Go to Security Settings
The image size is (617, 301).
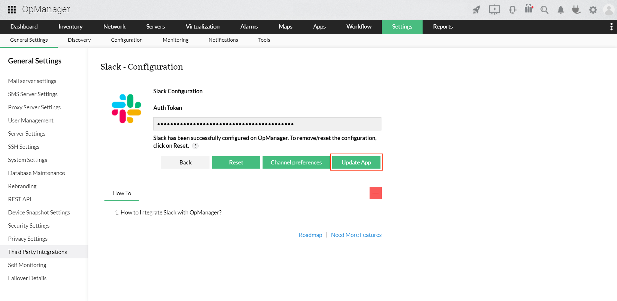(x=29, y=226)
